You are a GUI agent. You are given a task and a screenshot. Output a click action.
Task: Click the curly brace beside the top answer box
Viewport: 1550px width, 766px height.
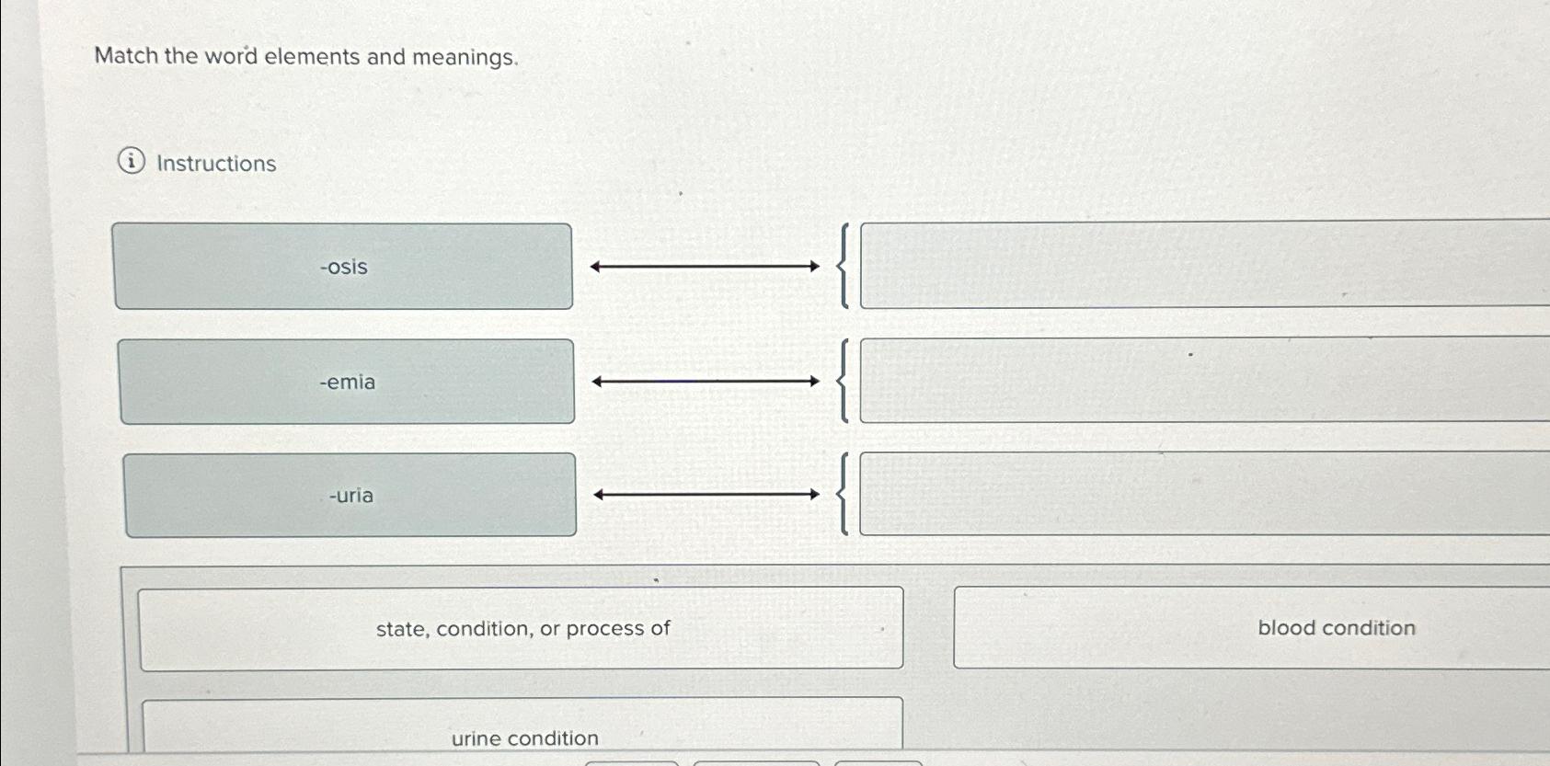(x=843, y=264)
